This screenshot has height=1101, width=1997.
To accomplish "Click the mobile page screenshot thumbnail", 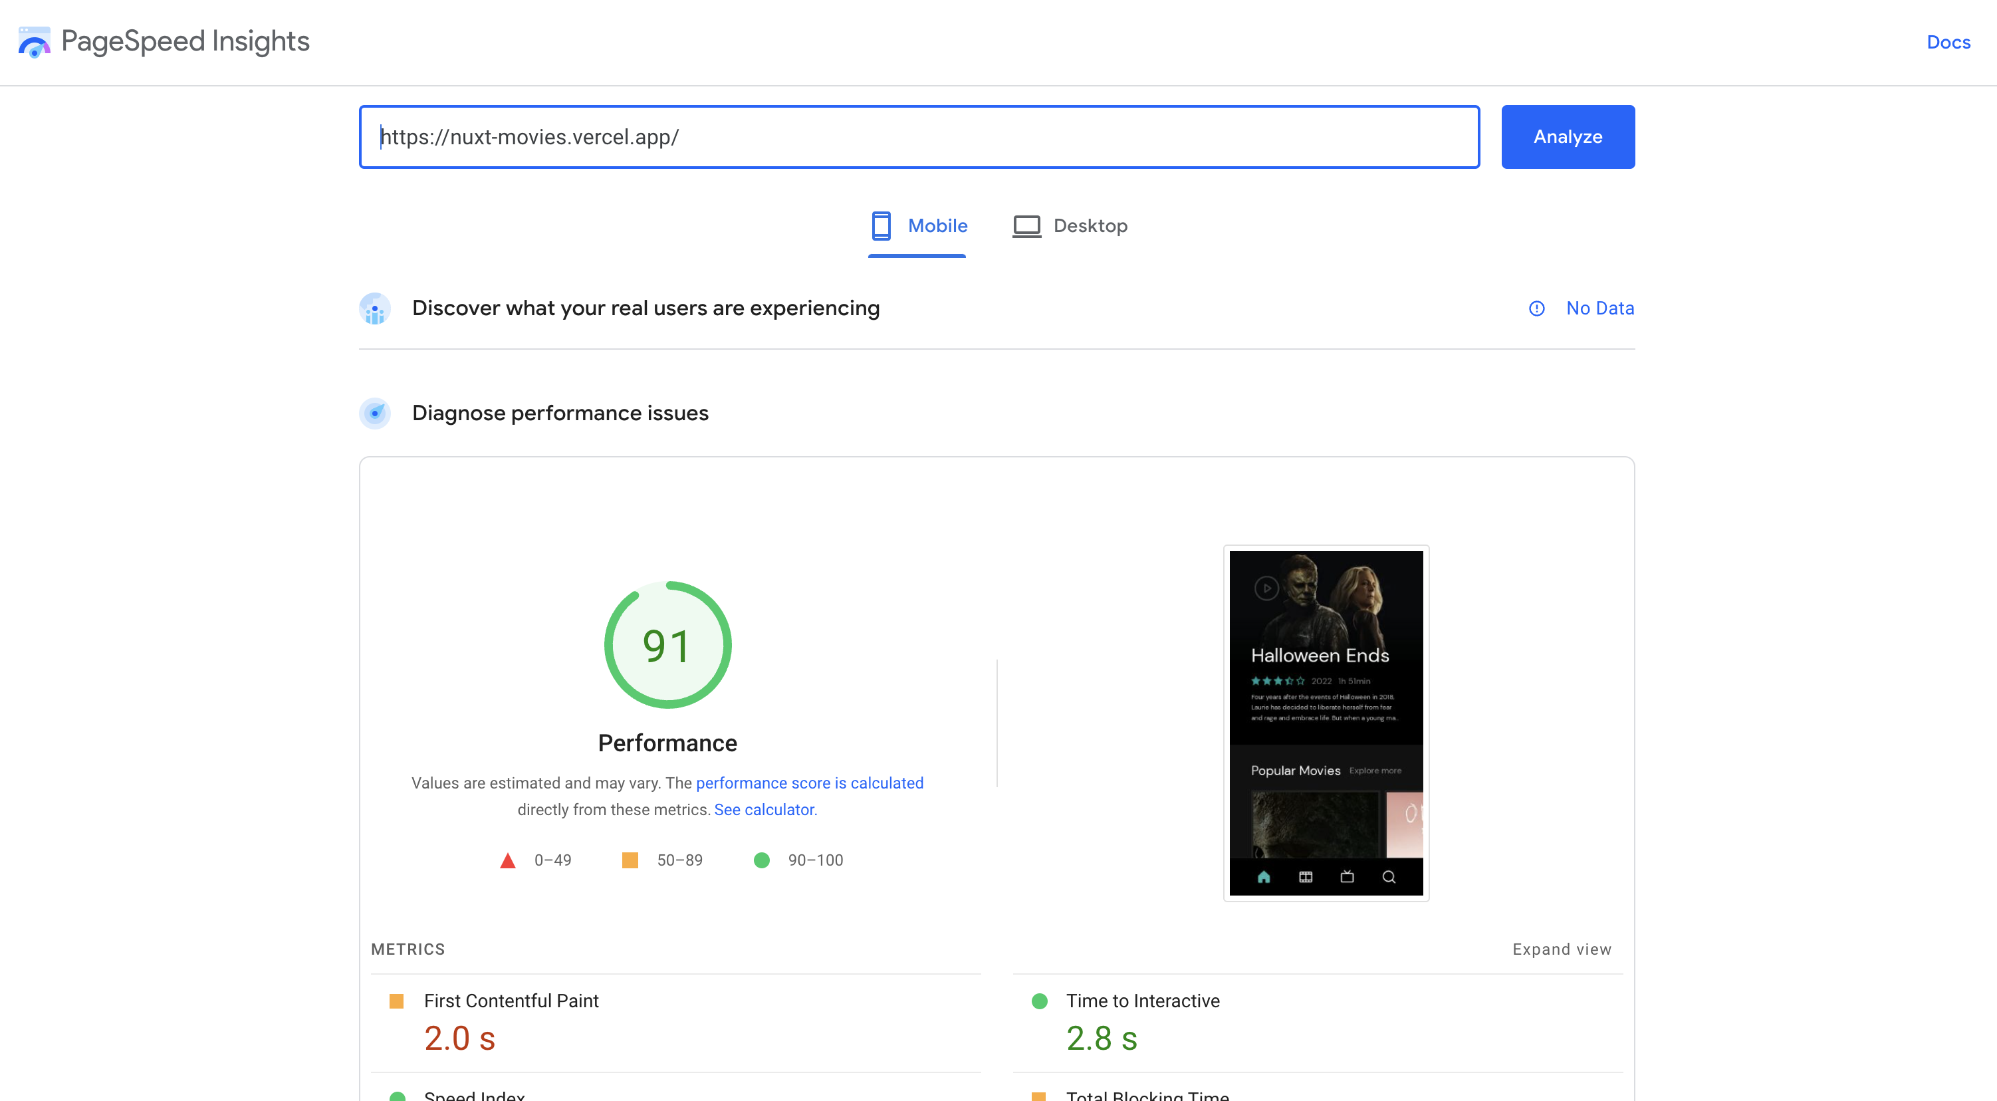I will click(x=1326, y=723).
